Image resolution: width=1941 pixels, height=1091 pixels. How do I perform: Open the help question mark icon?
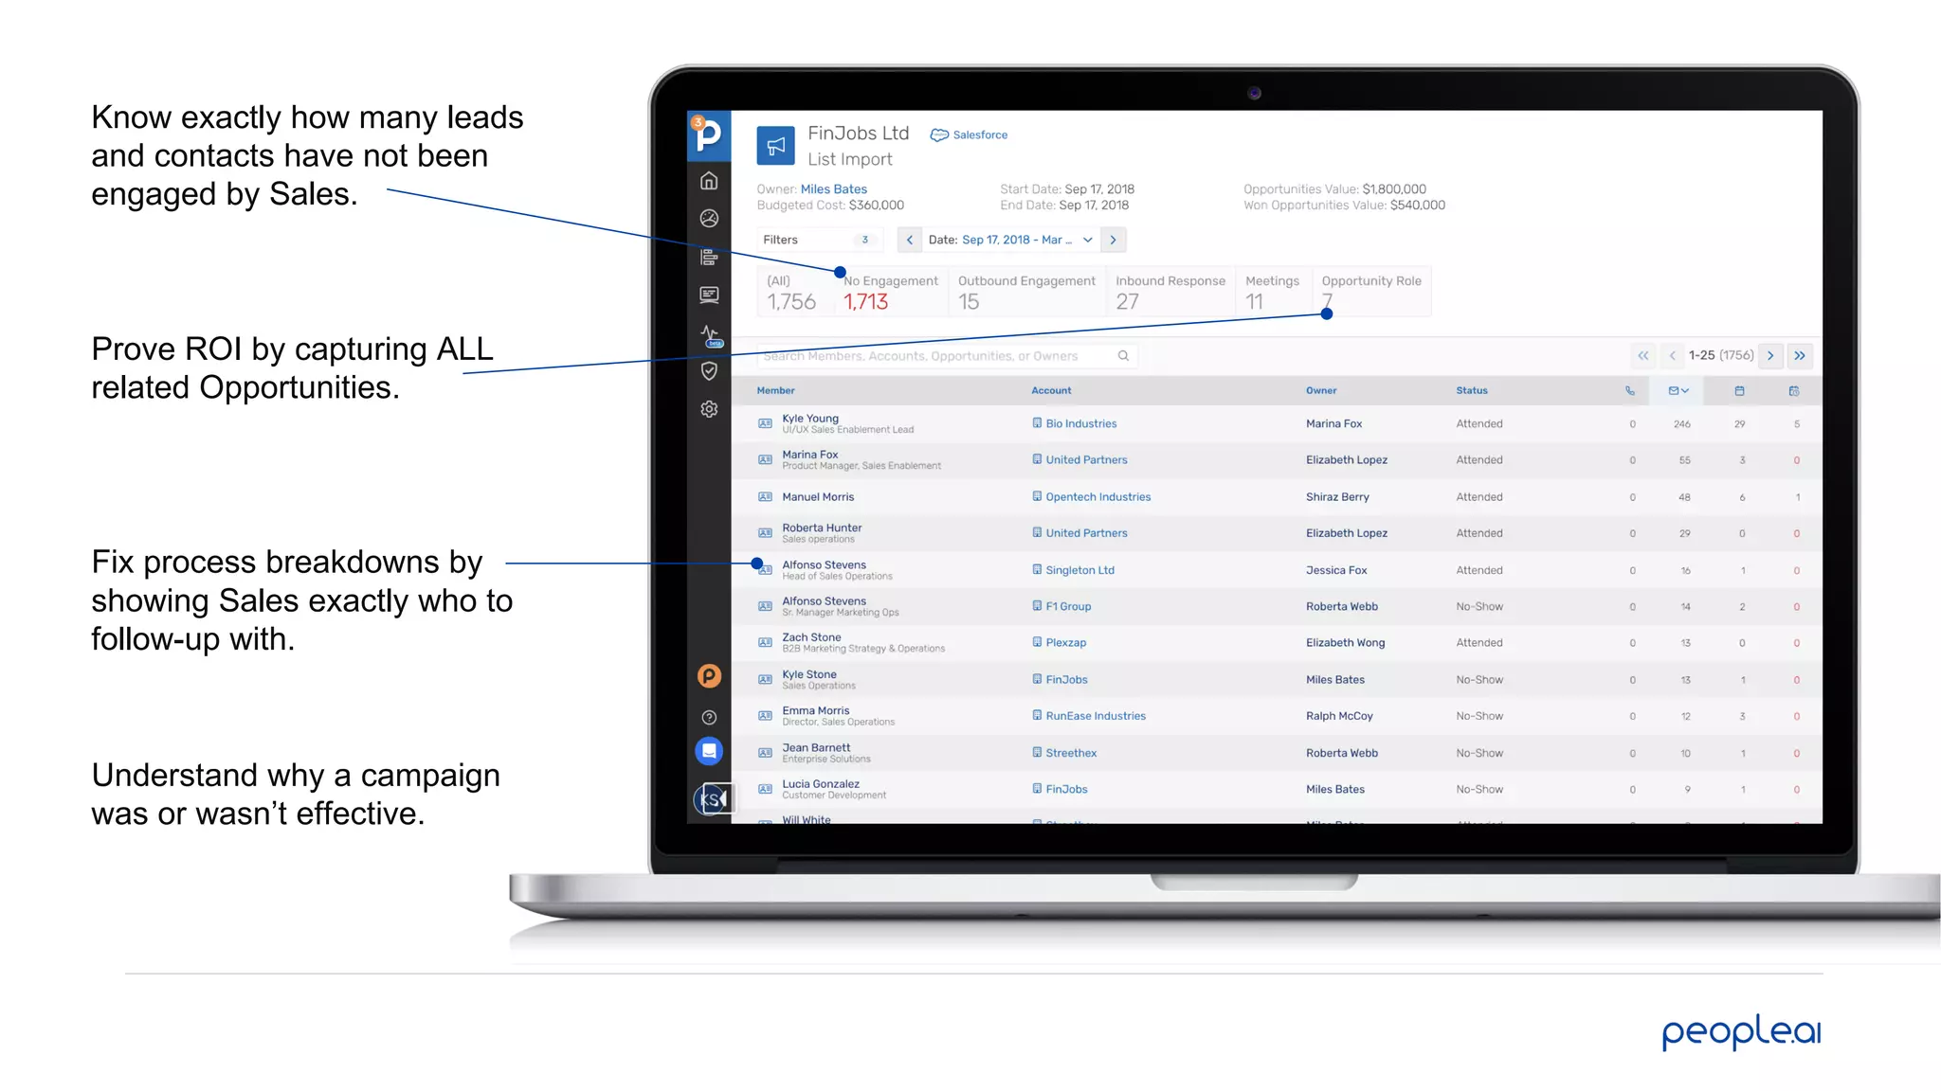[x=709, y=718]
